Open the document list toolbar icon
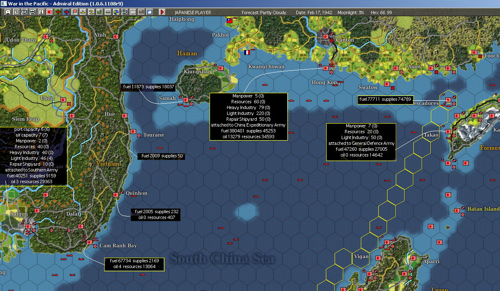Viewport: 500px width, 291px height. coord(16,12)
